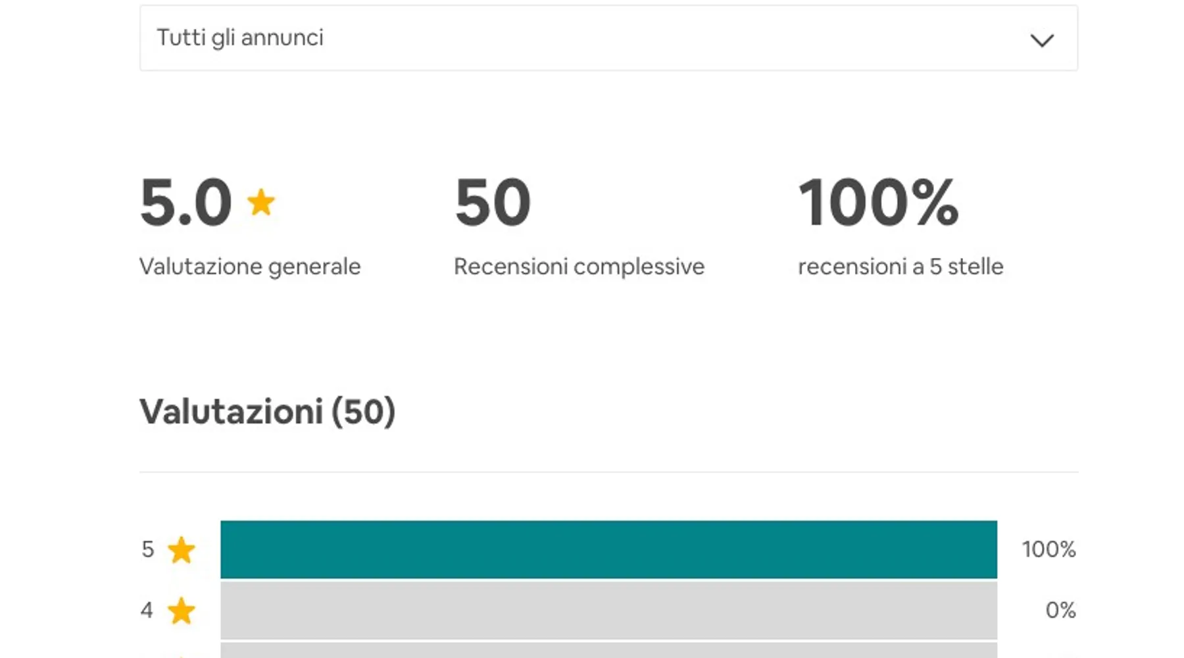Click the 100% label beside the teal bar
Viewport: 1184px width, 658px height.
(x=1048, y=549)
